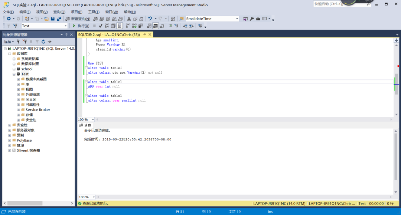Click the Undo arrow icon
Screen dimensions: 401x215
[150, 19]
